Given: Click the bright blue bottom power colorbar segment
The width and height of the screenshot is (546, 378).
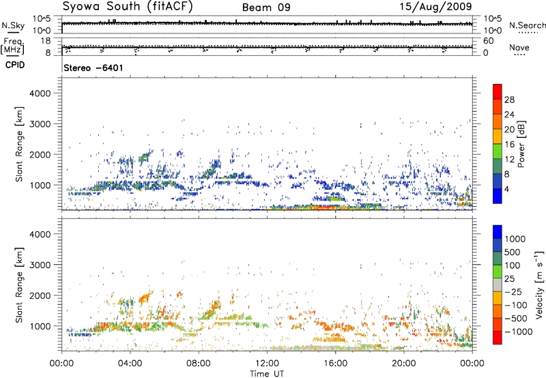Looking at the screenshot, I should (498, 196).
